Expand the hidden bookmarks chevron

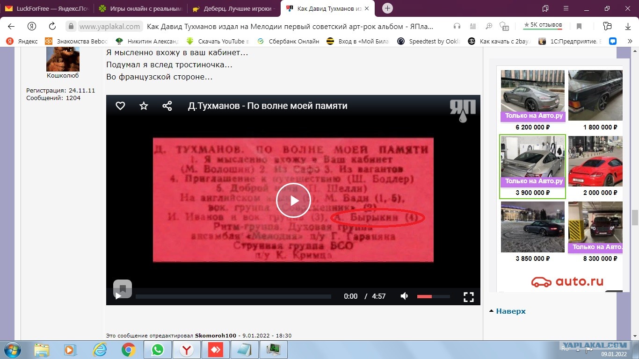pos(630,41)
